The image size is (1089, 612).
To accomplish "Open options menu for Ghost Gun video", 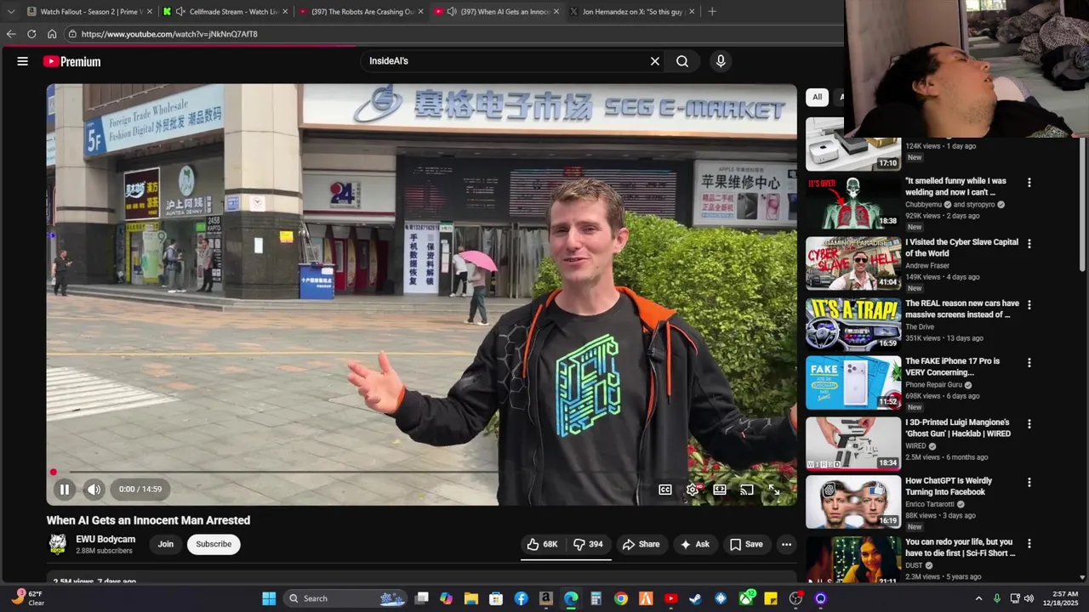I will (1029, 423).
